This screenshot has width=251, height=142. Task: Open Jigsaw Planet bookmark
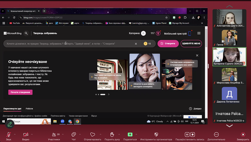pos(159,23)
